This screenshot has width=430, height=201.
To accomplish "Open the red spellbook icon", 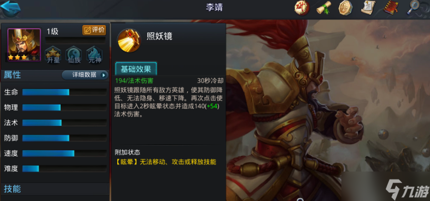I will pyautogui.click(x=390, y=8).
